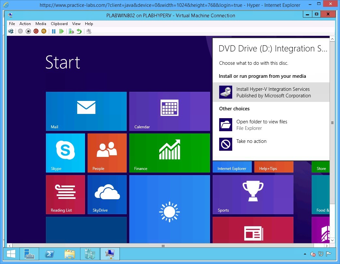Open the Clipboard menu
This screenshot has height=264, width=340.
(x=59, y=23)
